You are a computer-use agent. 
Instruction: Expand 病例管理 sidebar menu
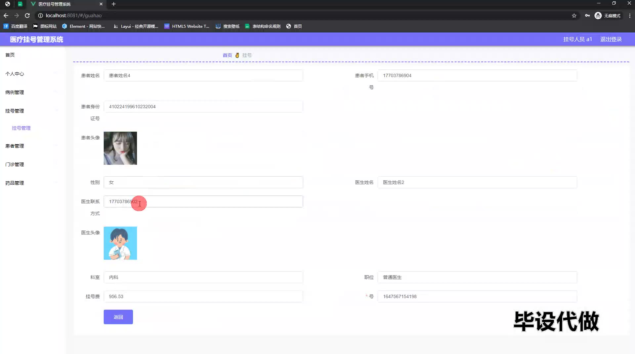click(x=15, y=92)
